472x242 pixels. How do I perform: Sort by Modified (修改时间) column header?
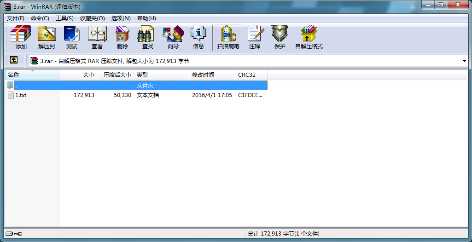[212, 75]
